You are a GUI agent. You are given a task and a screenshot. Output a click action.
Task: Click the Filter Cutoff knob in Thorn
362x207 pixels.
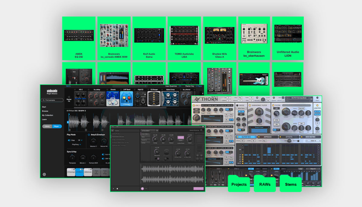tap(286, 112)
